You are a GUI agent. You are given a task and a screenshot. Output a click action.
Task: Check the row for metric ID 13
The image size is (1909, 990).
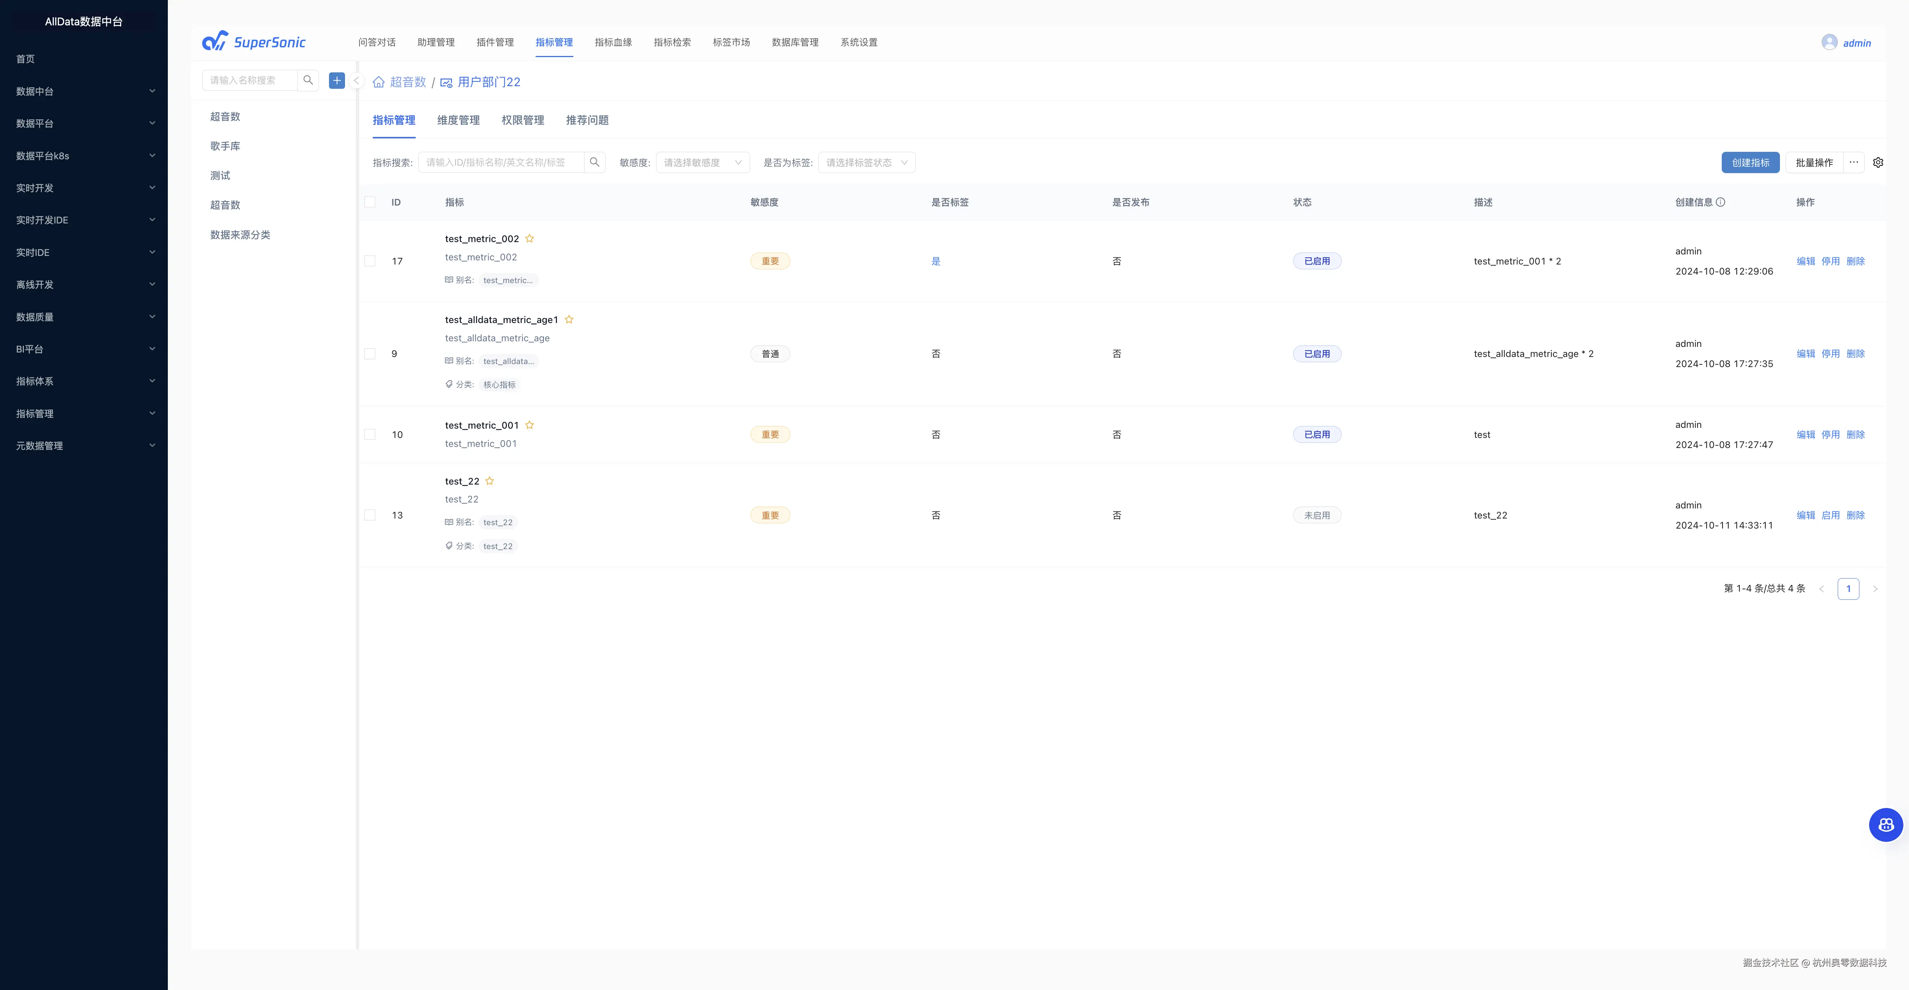click(370, 515)
